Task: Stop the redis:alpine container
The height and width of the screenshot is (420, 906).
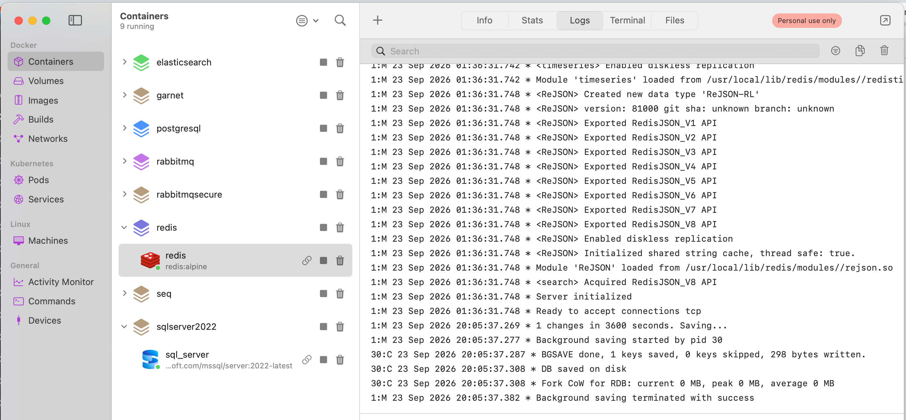Action: coord(323,260)
